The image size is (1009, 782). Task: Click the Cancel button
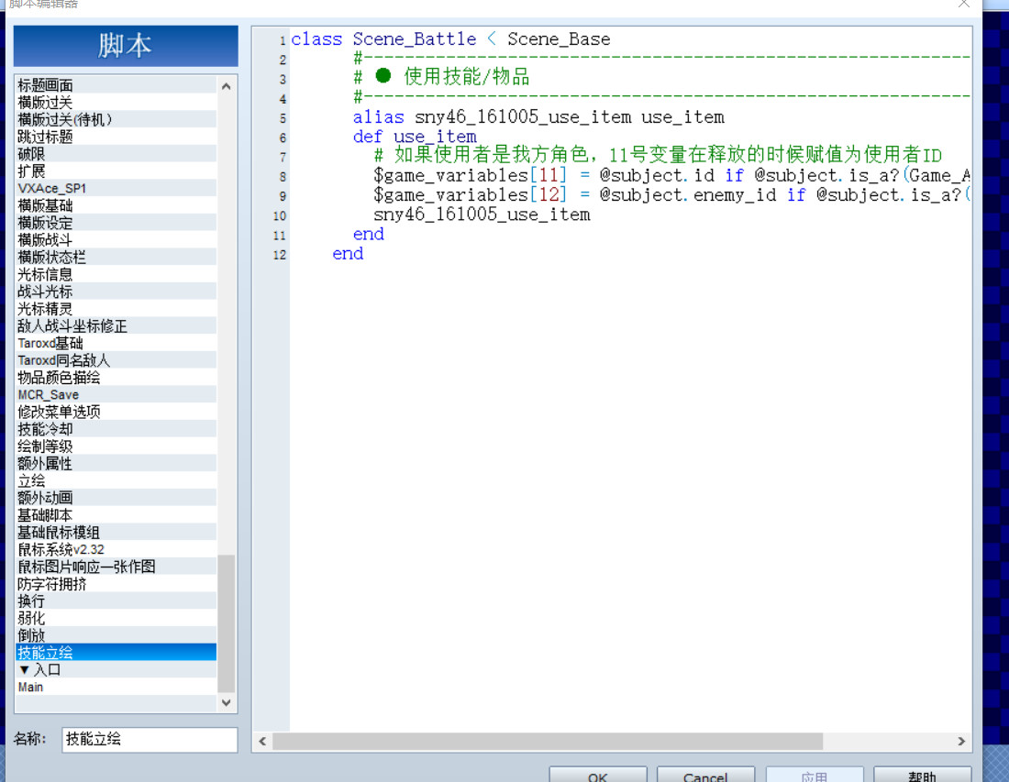click(705, 775)
